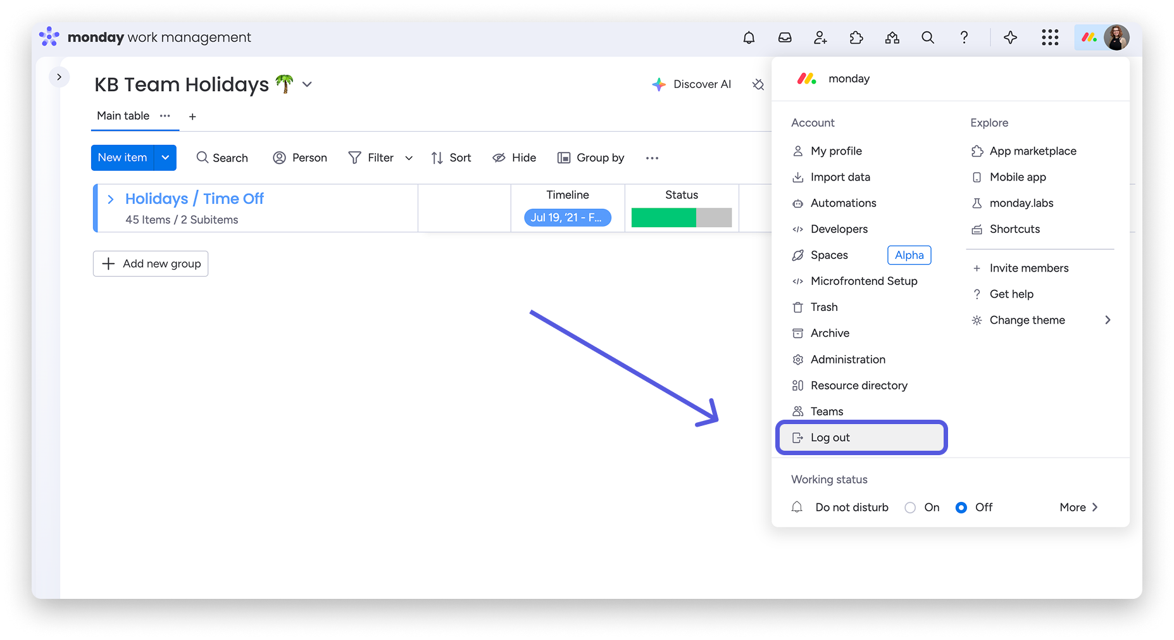Image resolution: width=1174 pixels, height=640 pixels.
Task: Click the Holidays / Time Off group title
Action: pos(194,199)
